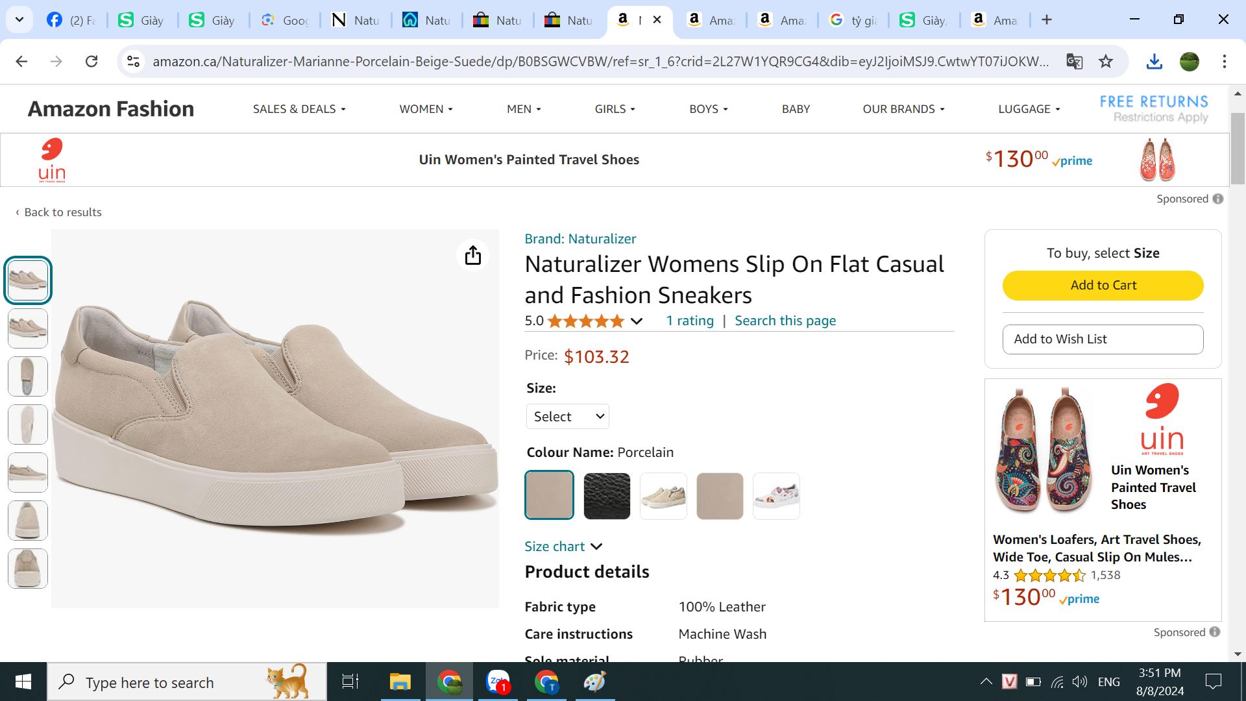Open site information icon in address bar

click(x=133, y=62)
